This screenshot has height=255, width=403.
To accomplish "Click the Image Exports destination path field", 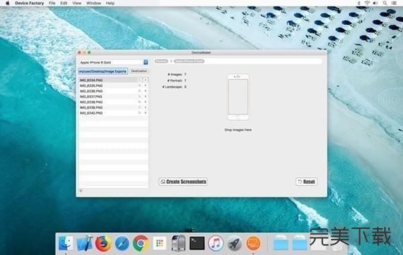I will pyautogui.click(x=103, y=71).
